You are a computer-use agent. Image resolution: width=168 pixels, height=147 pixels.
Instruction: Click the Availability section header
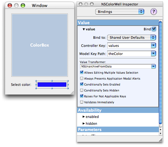[x=118, y=110]
